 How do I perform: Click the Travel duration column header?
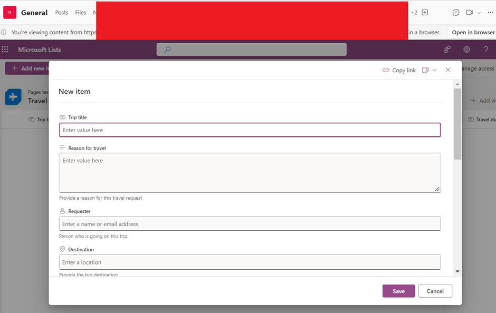click(482, 120)
